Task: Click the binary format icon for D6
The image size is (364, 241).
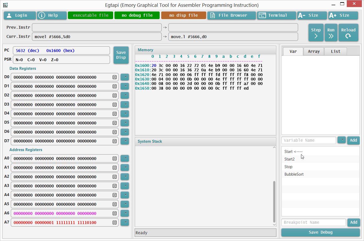Action: 114,132
